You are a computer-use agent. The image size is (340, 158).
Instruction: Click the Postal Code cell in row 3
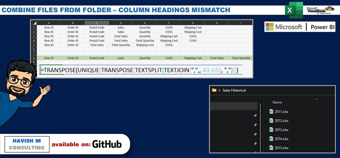click(97, 36)
